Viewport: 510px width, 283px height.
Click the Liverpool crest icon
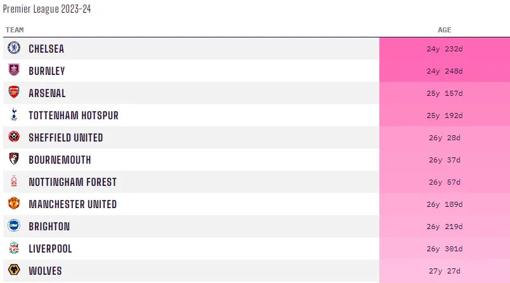pos(14,248)
